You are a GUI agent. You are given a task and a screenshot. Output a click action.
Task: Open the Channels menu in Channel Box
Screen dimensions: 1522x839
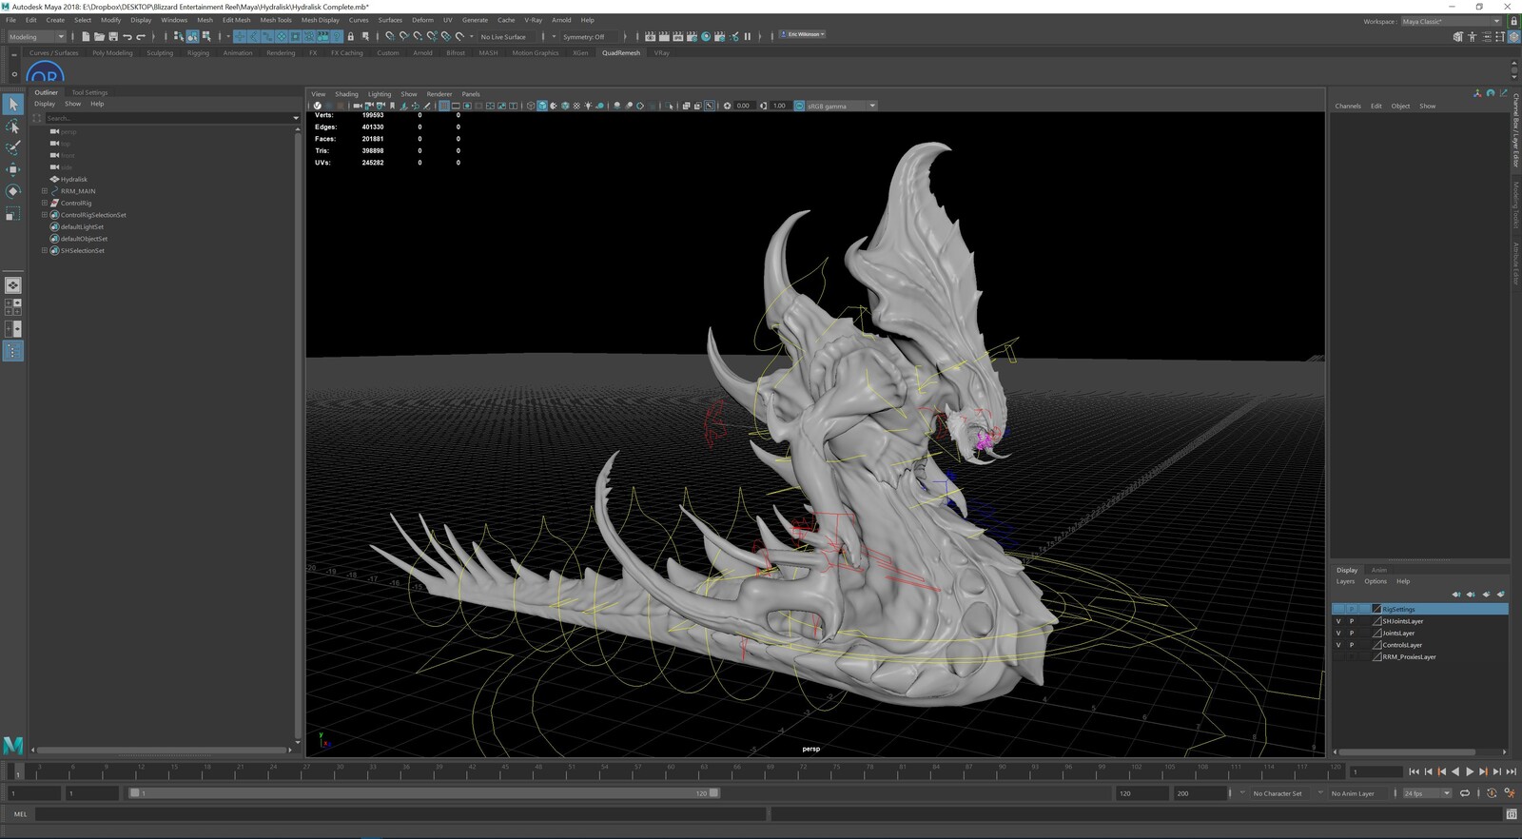pos(1348,106)
